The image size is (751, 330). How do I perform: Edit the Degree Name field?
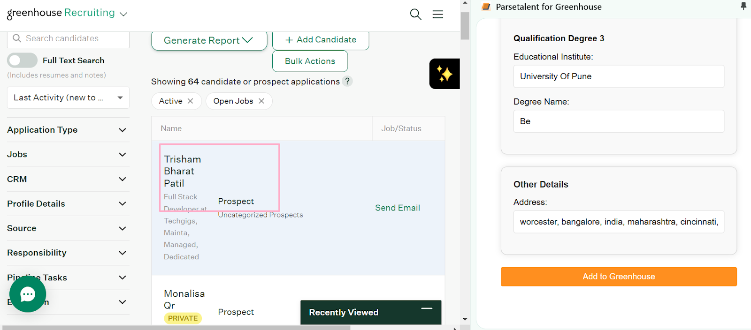coord(619,121)
